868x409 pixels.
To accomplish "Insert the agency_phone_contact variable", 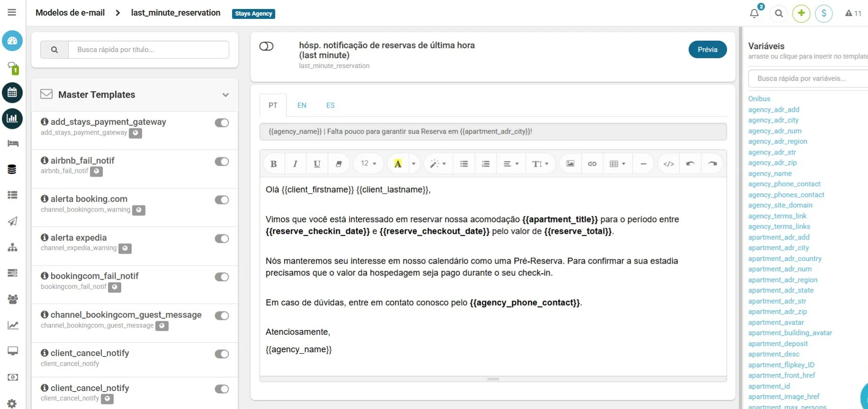I will [x=784, y=184].
